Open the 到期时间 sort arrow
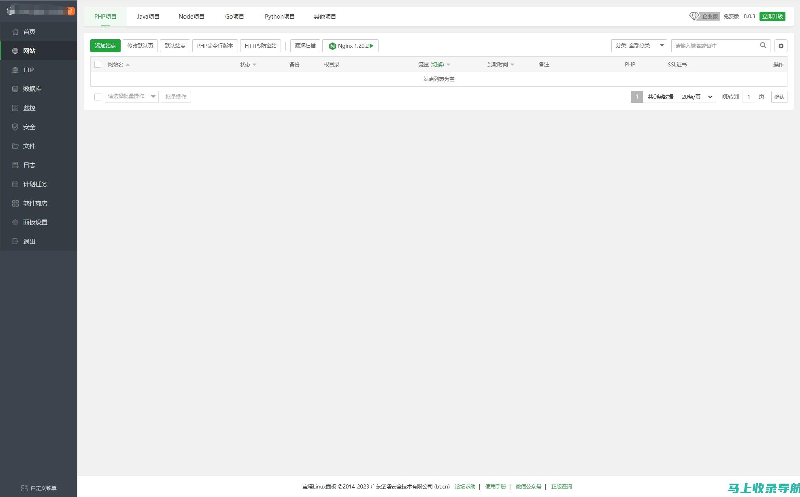Viewport: 800px width, 497px height. [512, 65]
